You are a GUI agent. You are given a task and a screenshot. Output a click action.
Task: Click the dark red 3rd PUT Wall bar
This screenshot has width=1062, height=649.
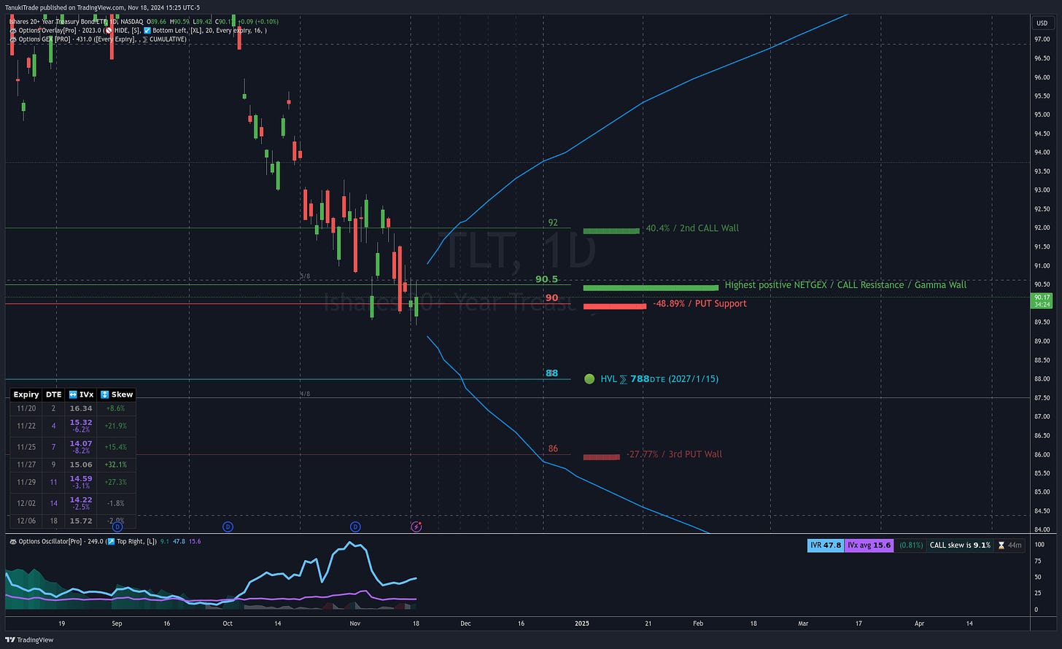click(x=602, y=457)
